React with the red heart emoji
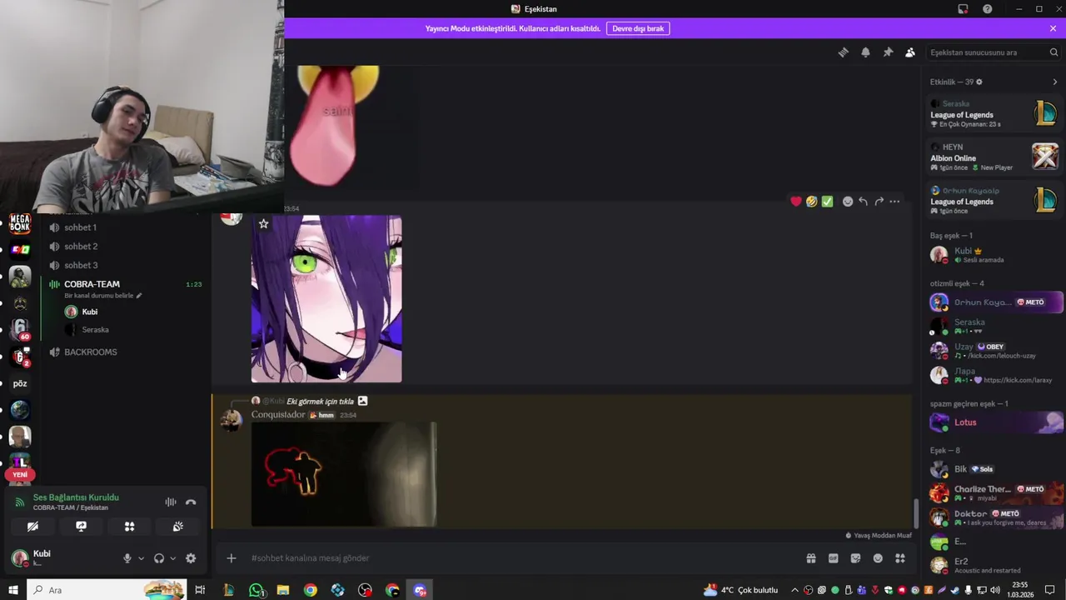The width and height of the screenshot is (1066, 600). [795, 202]
